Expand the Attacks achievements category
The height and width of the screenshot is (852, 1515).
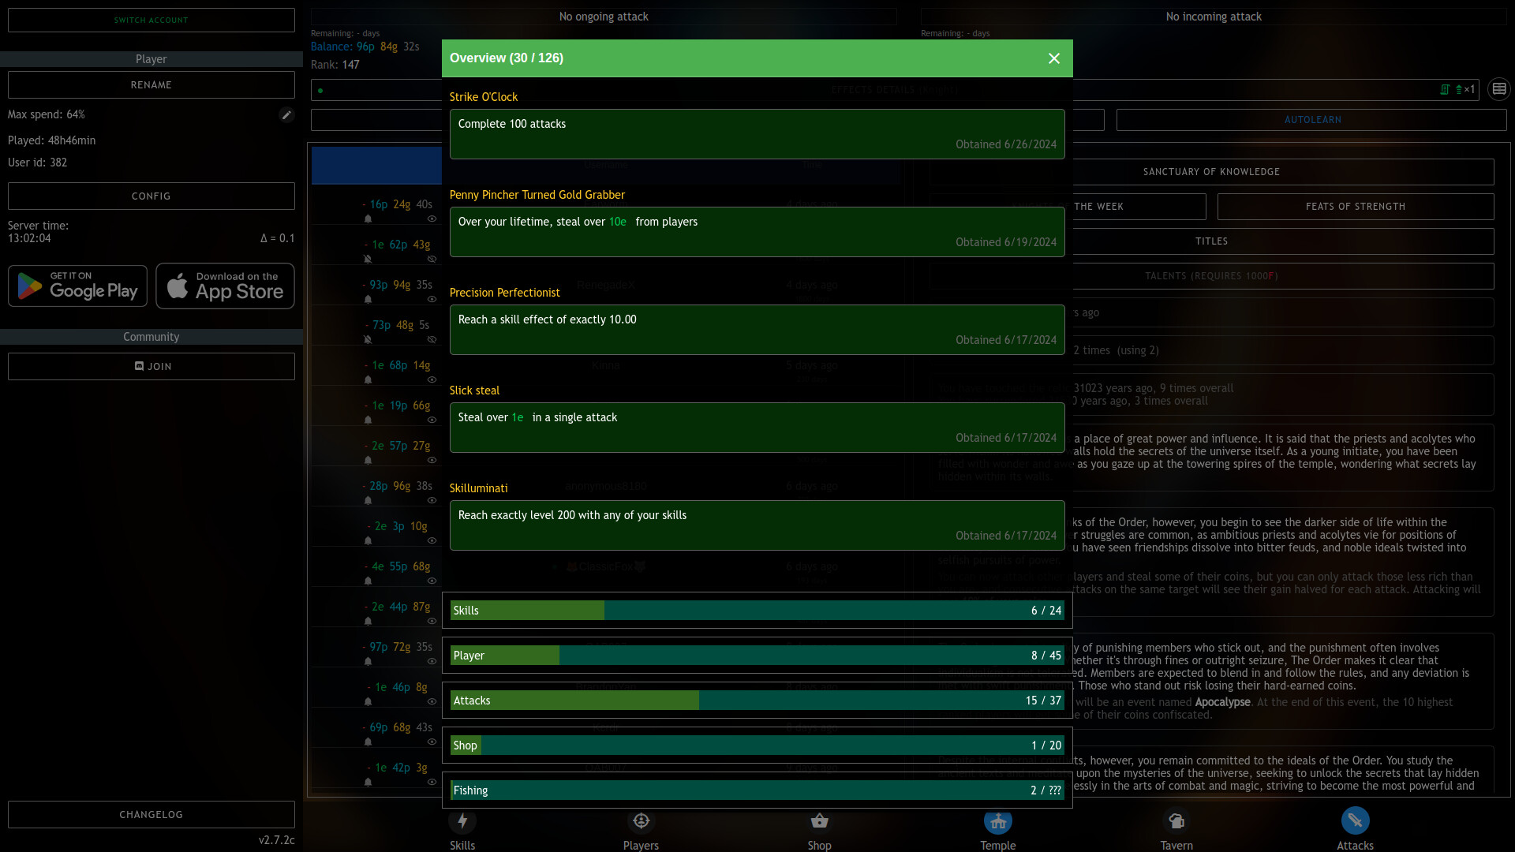coord(757,700)
